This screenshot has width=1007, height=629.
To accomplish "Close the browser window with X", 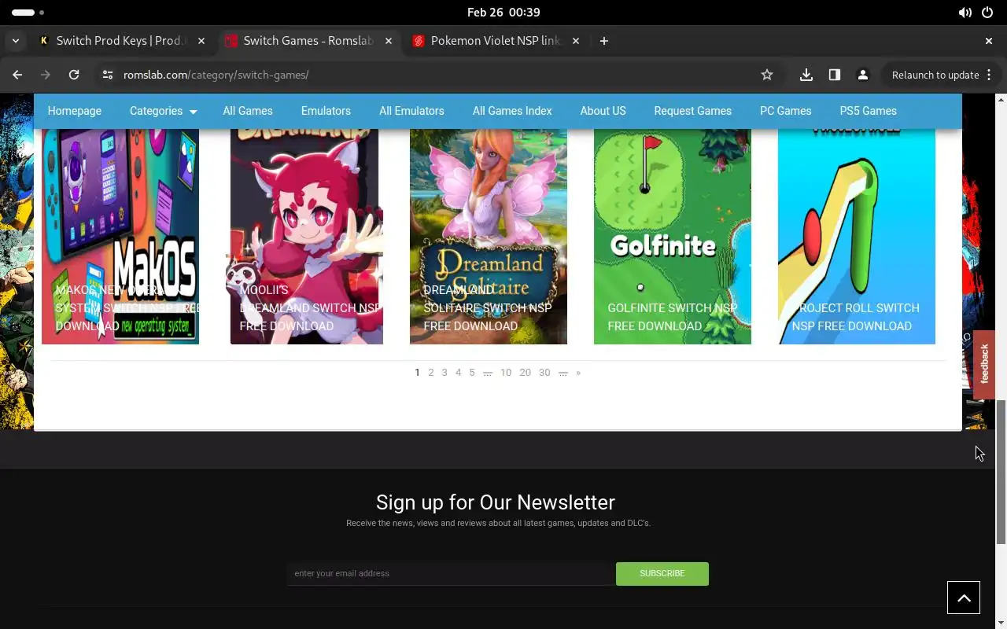I will (989, 41).
